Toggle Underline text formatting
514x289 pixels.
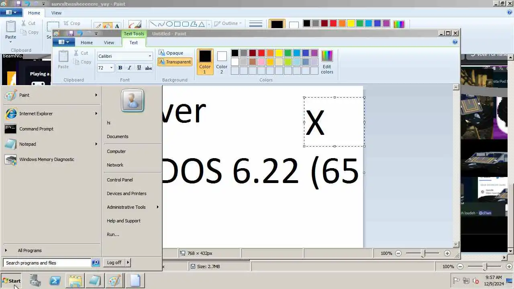tap(139, 68)
